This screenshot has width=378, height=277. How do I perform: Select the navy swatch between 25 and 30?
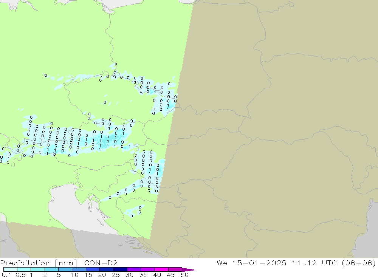pyautogui.click(x=120, y=269)
